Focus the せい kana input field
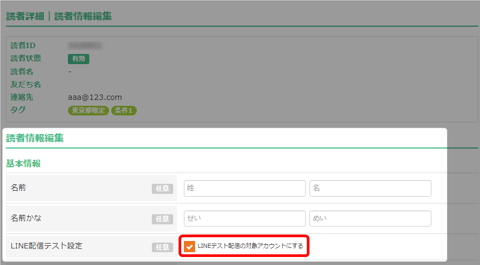 245,219
